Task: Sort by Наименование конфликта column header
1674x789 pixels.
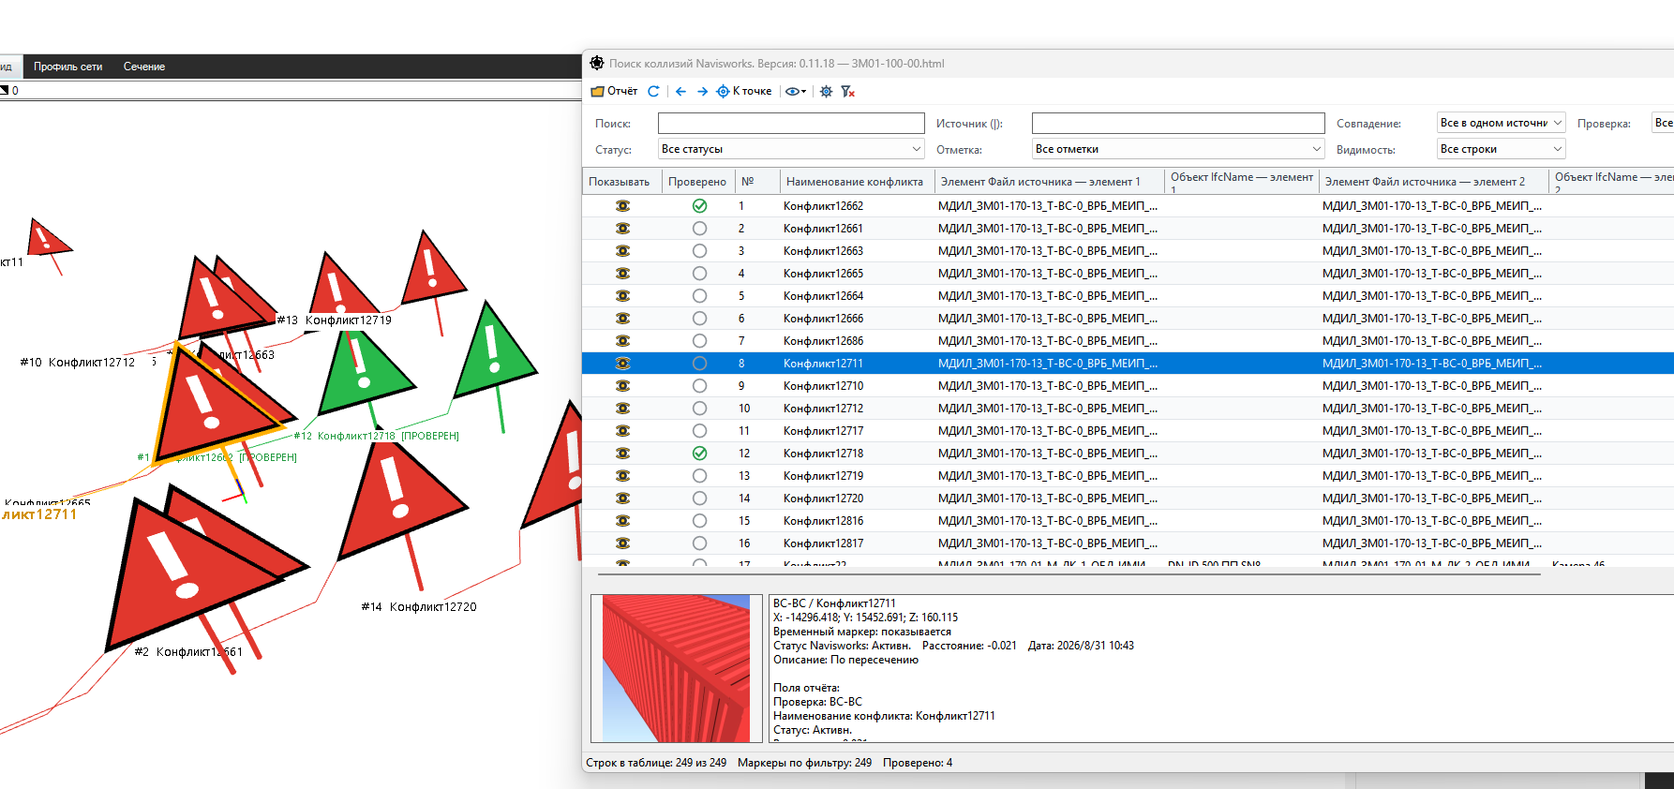Action: tap(855, 182)
